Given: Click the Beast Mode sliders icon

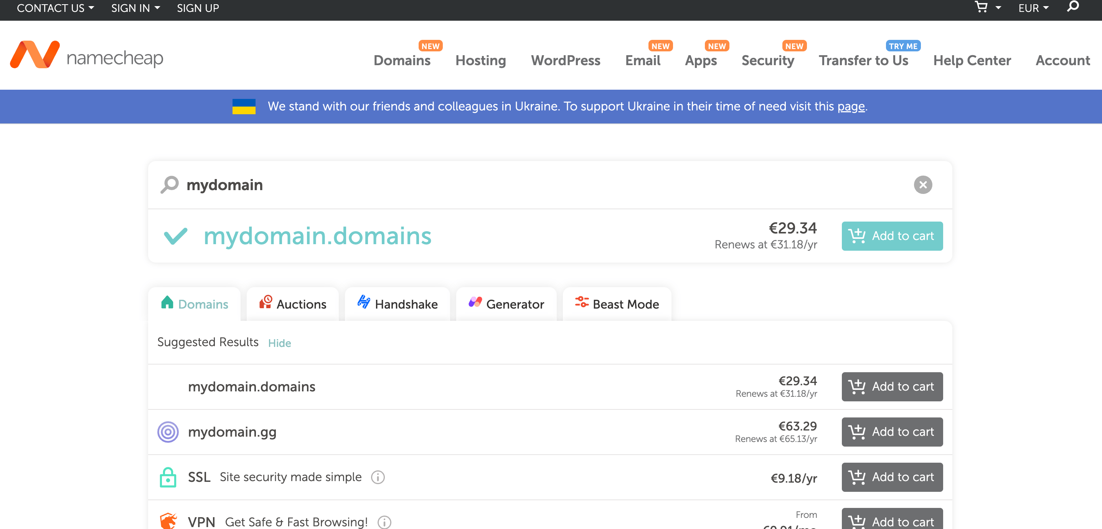Looking at the screenshot, I should tap(581, 302).
